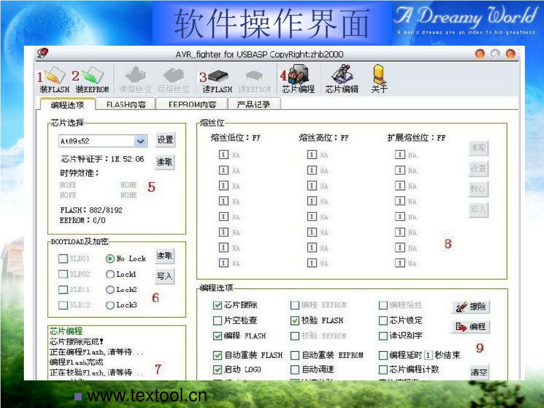Click 写入 button in BOOTLOAD section
This screenshot has width=544, height=408.
(x=165, y=276)
